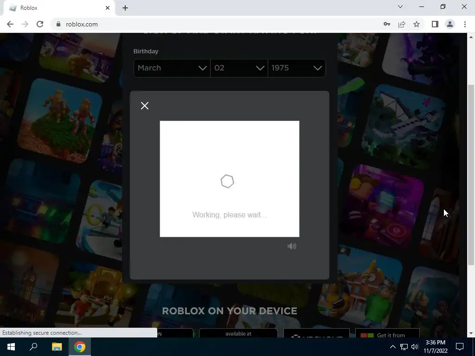The width and height of the screenshot is (475, 356).
Task: Bookmark this tab with the star
Action: (417, 24)
